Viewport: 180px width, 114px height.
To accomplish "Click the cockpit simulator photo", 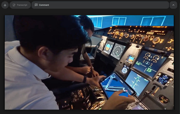I will [89, 62].
